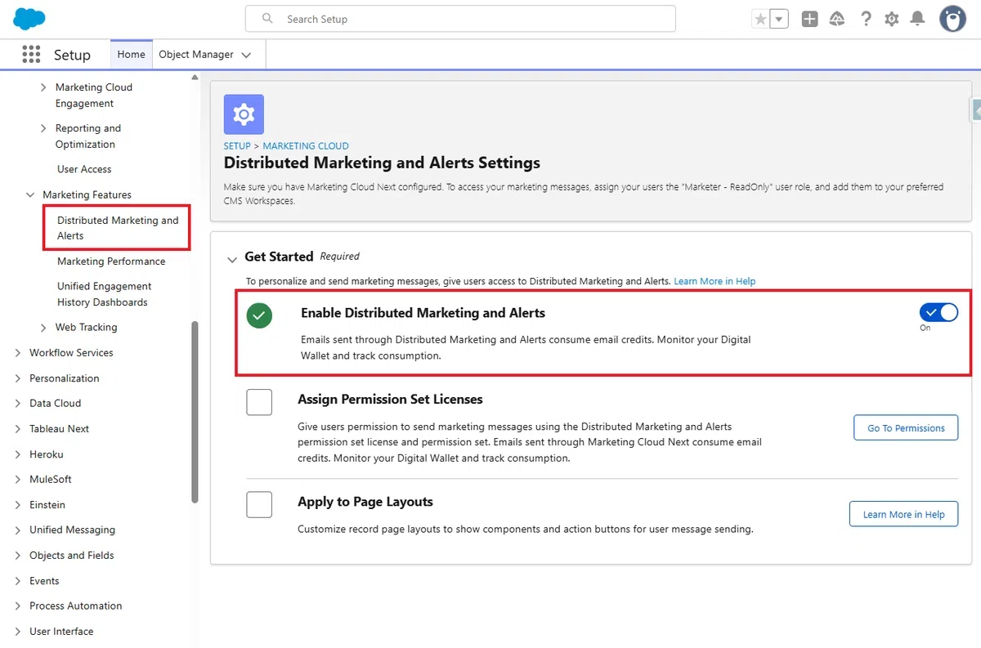This screenshot has width=981, height=648.
Task: Open the favorites list dropdown arrow
Action: (779, 19)
